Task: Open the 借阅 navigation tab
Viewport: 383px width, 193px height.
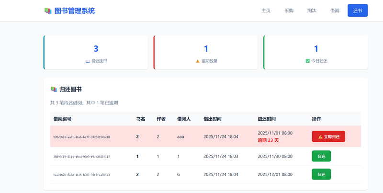Action: (x=335, y=11)
